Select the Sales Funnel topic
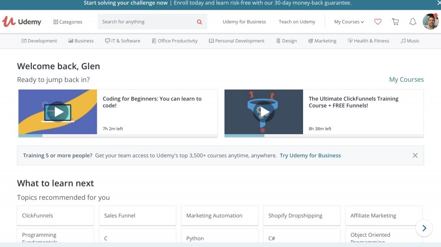 137,215
